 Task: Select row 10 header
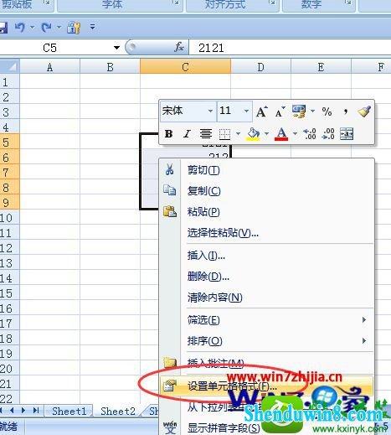pos(9,218)
